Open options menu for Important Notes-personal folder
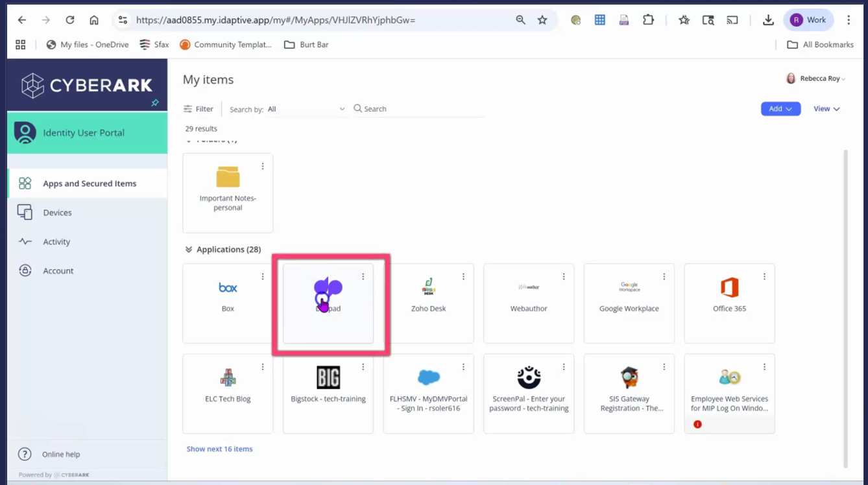The height and width of the screenshot is (485, 868). pyautogui.click(x=263, y=167)
